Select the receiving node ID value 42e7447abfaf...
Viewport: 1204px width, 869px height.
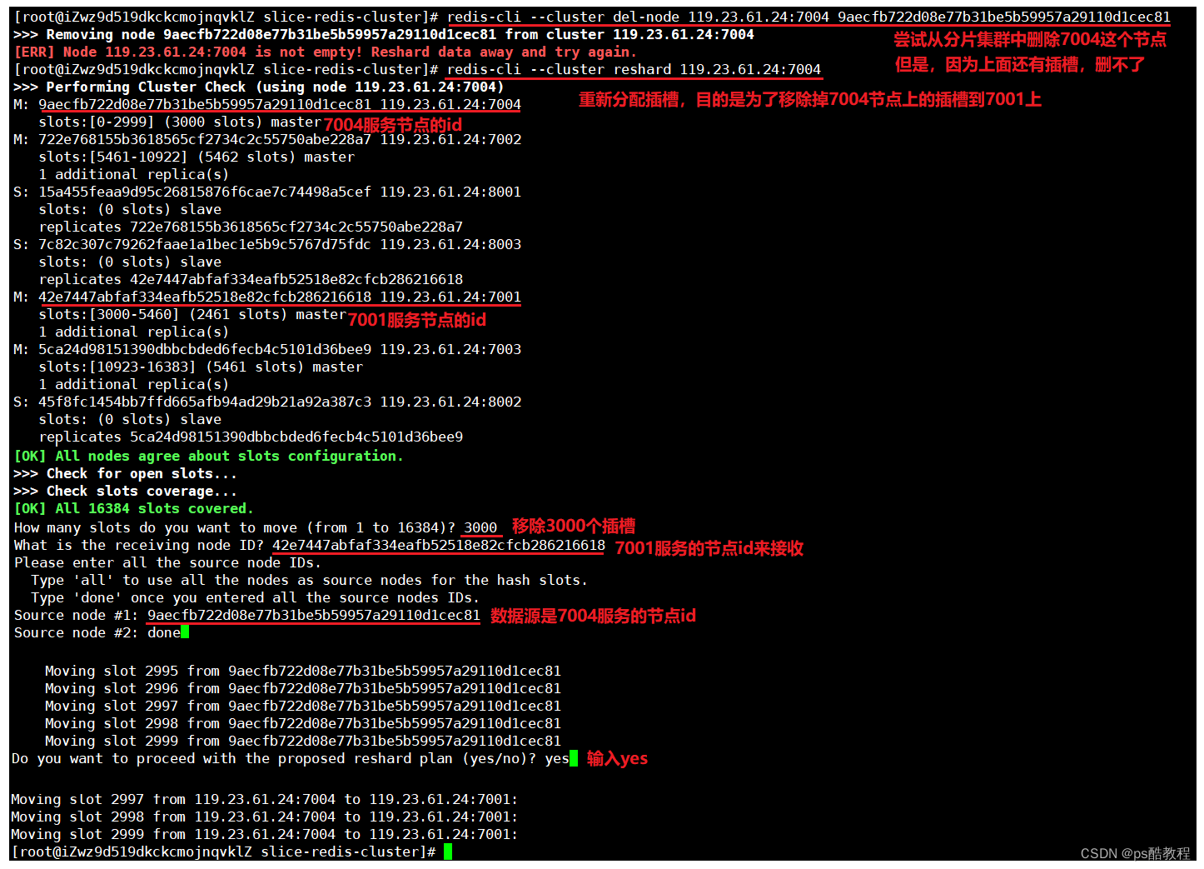[439, 545]
